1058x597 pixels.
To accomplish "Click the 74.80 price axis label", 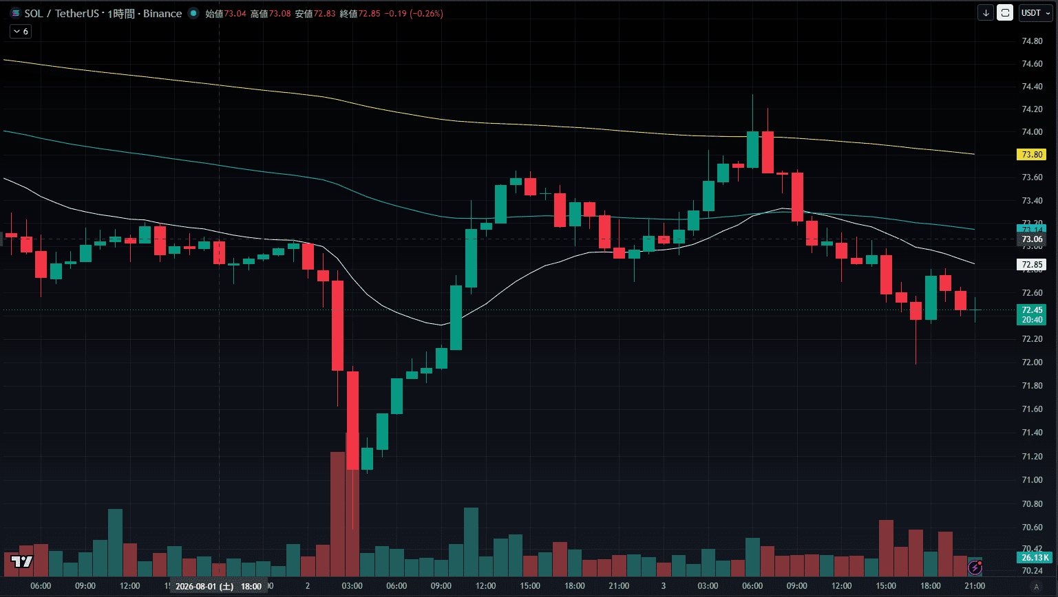I will coord(1032,41).
